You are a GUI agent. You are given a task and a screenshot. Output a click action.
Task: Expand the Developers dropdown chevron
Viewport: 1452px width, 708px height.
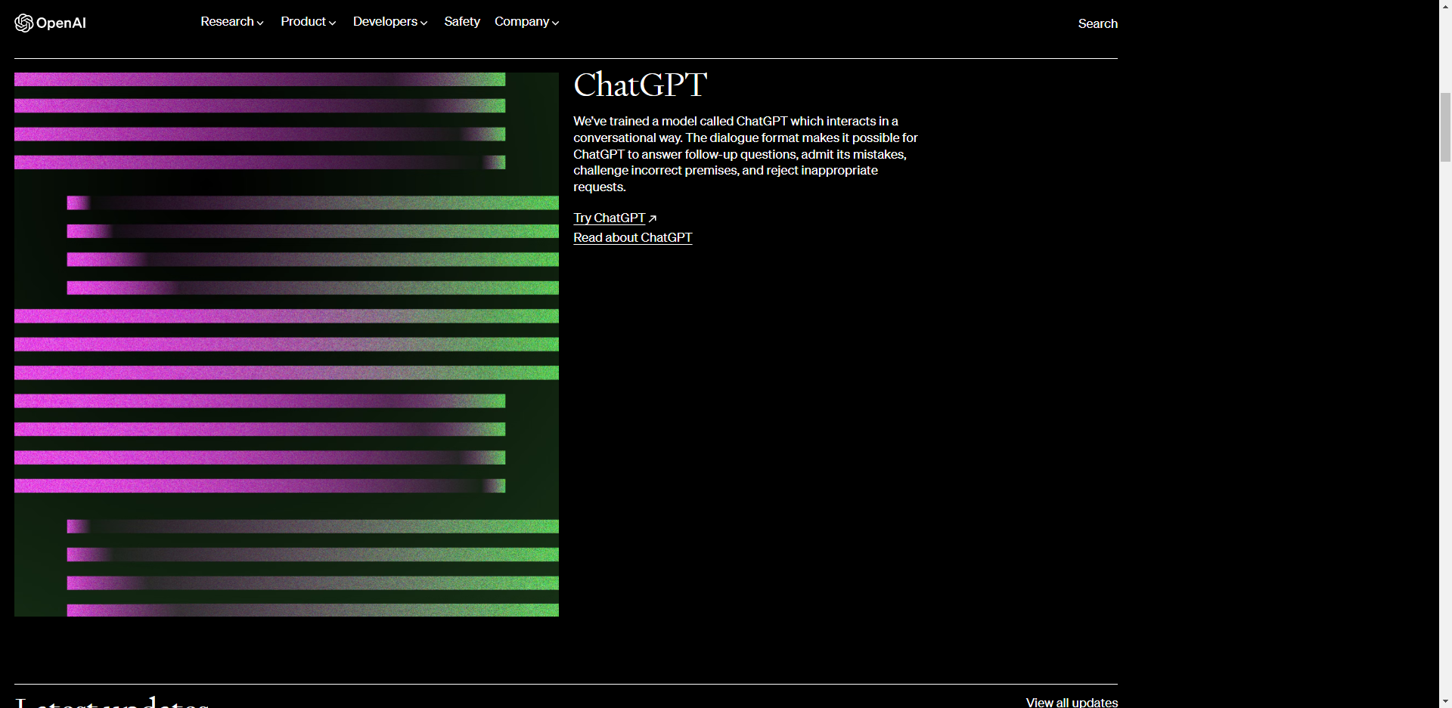[x=424, y=23]
